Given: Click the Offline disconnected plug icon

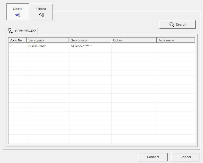Looking at the screenshot, I should [41, 14].
